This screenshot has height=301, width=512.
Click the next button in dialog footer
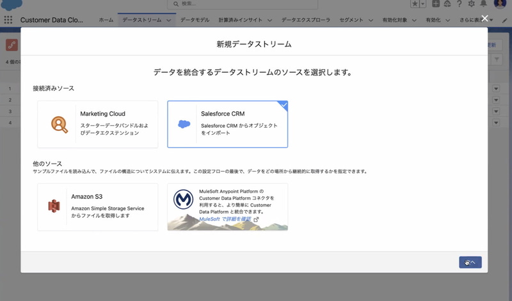[x=470, y=262]
